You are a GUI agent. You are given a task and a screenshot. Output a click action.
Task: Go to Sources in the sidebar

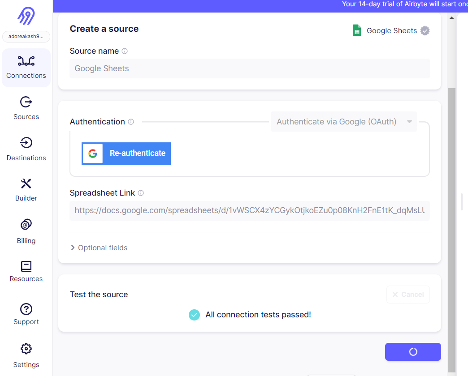point(26,108)
